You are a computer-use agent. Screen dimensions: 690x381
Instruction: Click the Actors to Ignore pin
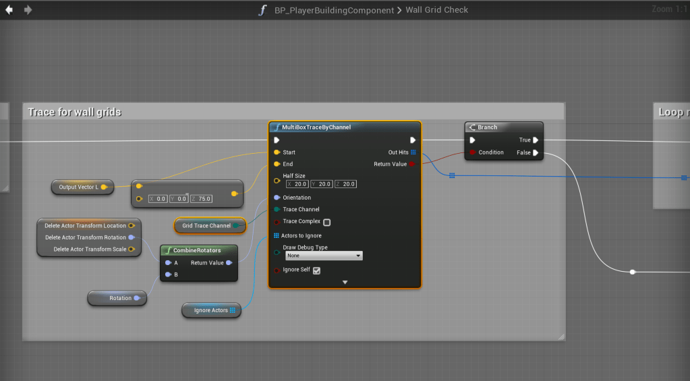coord(277,236)
